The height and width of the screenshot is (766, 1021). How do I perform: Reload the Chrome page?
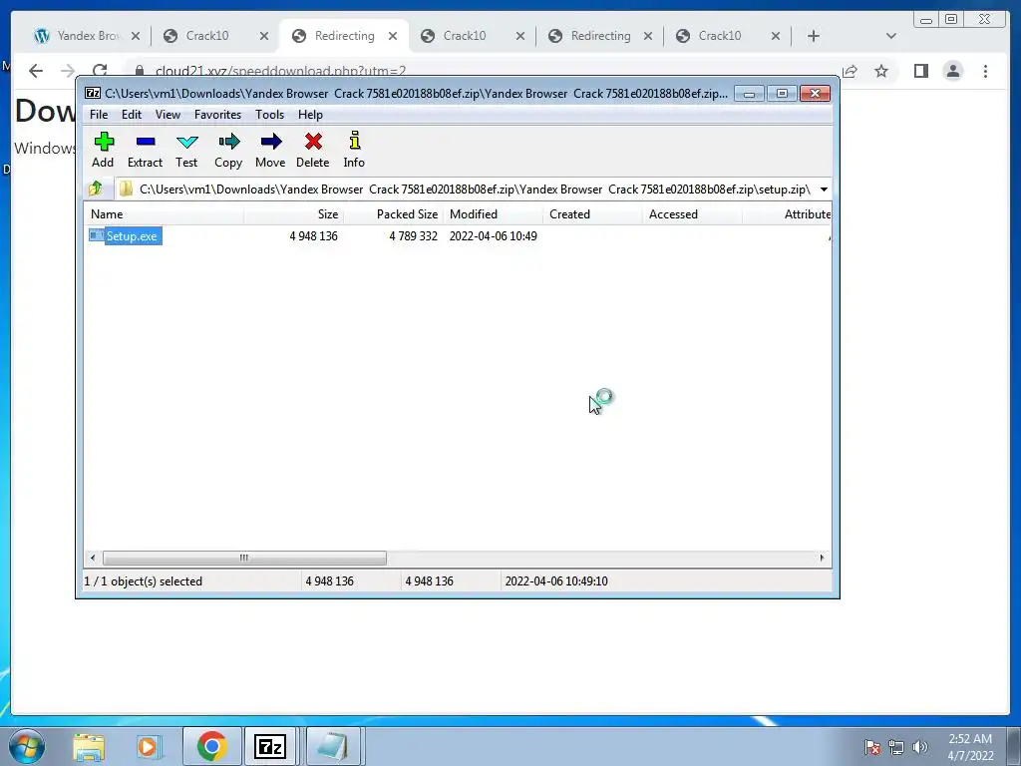(x=100, y=71)
